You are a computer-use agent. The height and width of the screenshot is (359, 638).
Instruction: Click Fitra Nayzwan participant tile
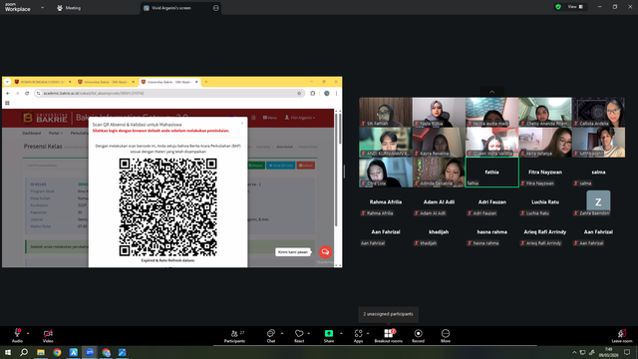(x=545, y=173)
